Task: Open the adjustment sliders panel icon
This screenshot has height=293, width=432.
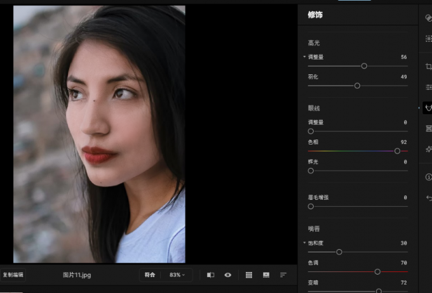Action: coord(428,87)
